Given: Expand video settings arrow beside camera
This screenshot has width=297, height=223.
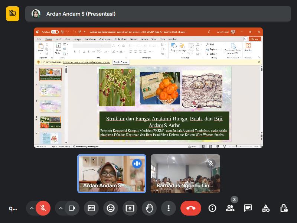Looking at the screenshot, I should (61, 208).
